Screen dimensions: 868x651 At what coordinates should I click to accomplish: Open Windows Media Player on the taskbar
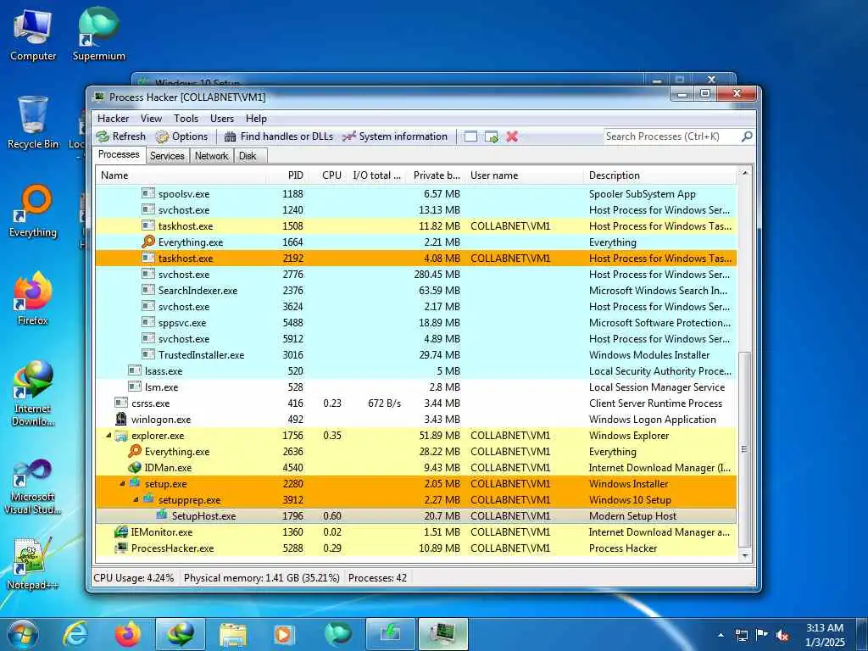click(285, 634)
